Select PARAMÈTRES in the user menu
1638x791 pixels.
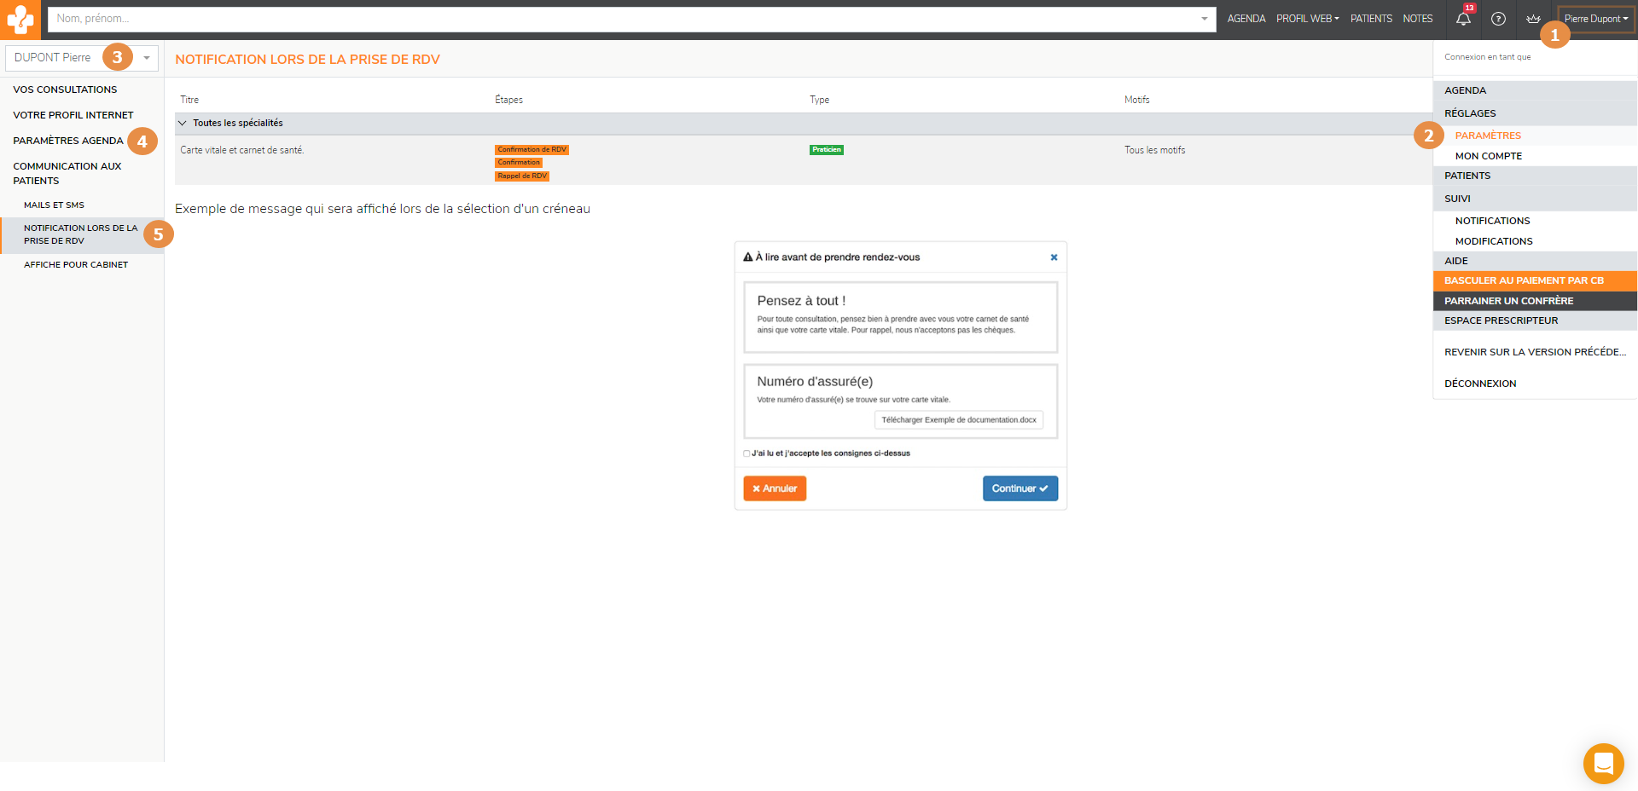tap(1488, 136)
